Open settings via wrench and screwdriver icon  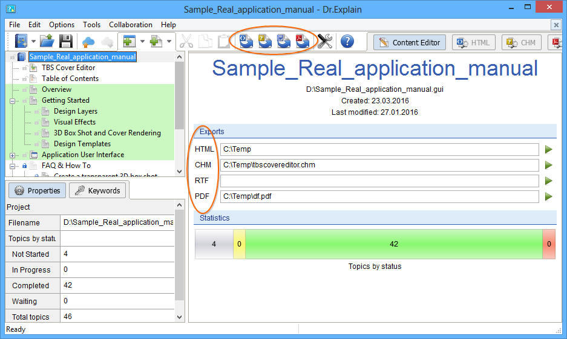(325, 41)
